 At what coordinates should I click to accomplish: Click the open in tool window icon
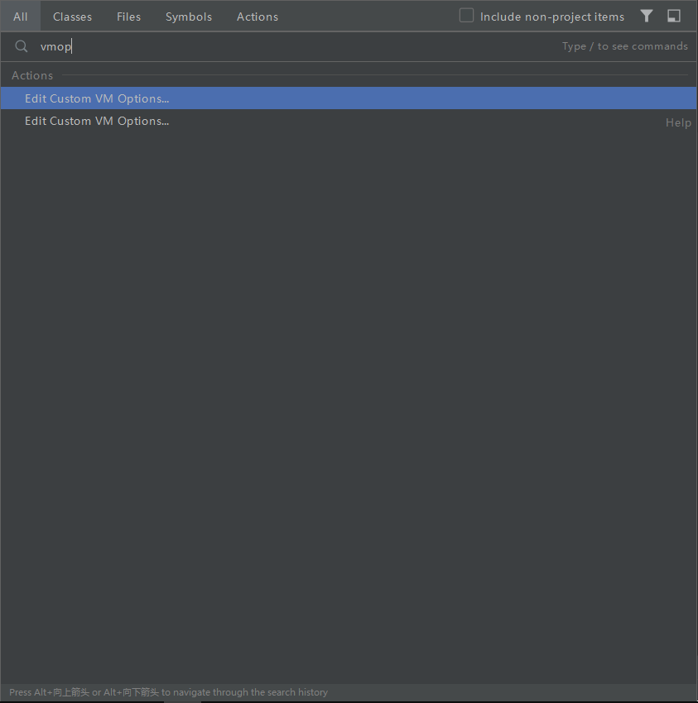(x=674, y=17)
